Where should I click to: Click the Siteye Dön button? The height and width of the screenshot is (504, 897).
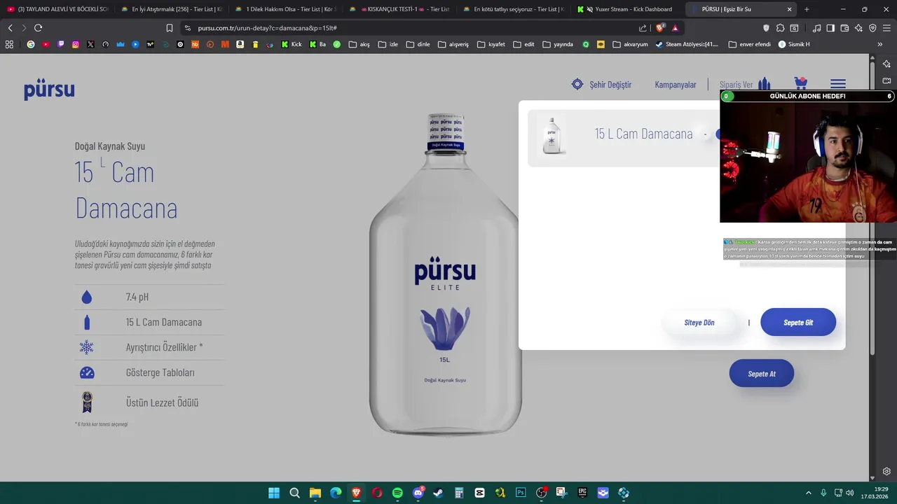pos(699,323)
